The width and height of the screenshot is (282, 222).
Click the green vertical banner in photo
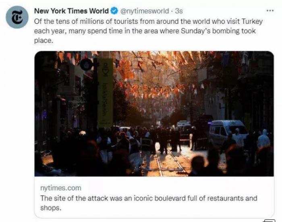click(105, 93)
